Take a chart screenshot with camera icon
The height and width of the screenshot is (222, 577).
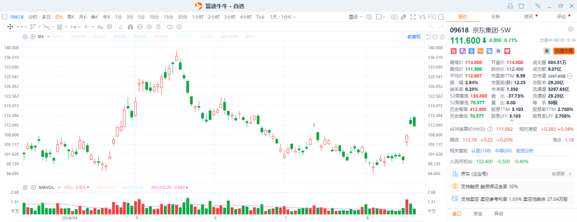pyautogui.click(x=394, y=17)
